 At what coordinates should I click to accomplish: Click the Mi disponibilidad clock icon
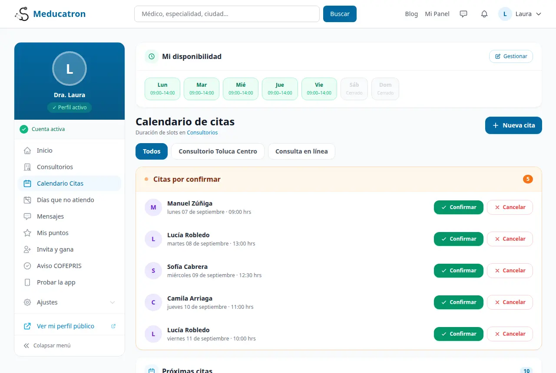(x=152, y=56)
